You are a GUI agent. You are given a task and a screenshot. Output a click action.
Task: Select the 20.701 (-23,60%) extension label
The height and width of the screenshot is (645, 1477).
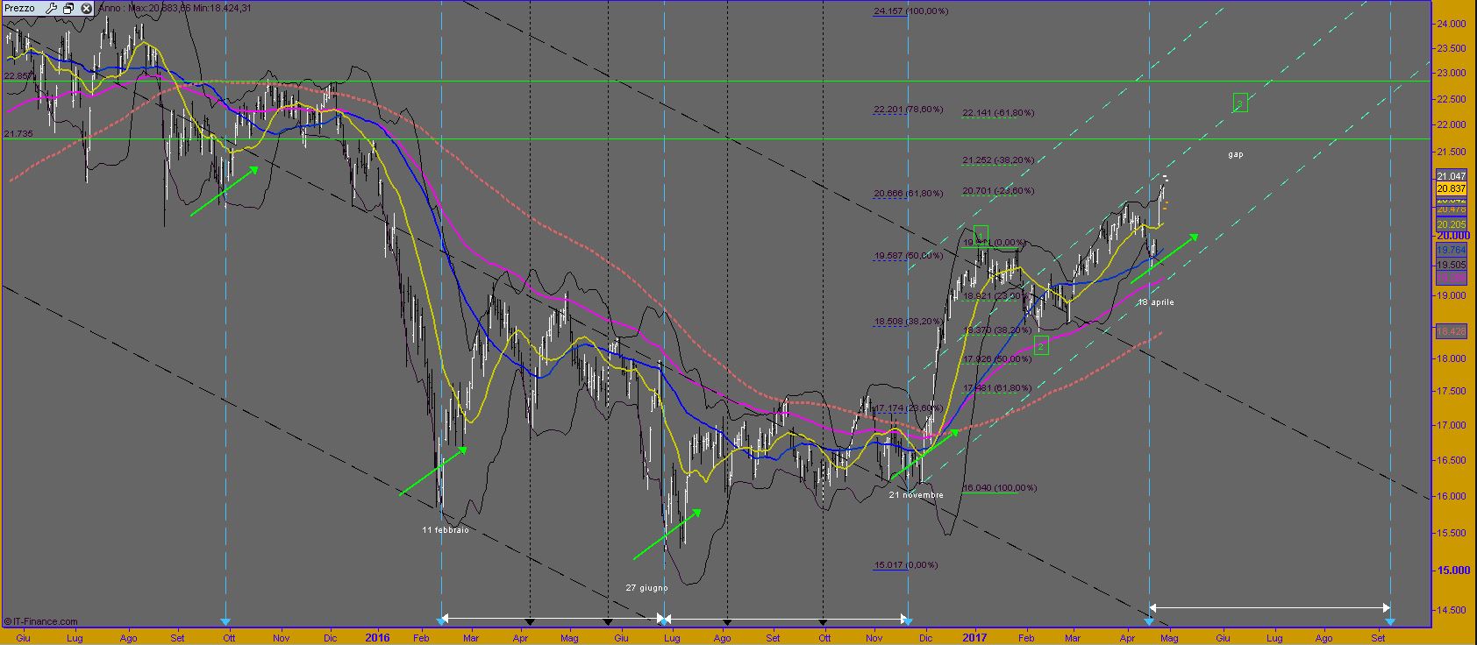[x=998, y=190]
